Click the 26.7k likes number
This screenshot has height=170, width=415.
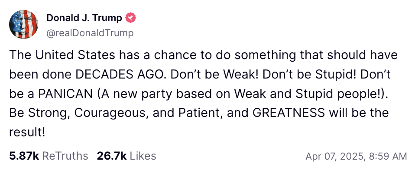(112, 156)
